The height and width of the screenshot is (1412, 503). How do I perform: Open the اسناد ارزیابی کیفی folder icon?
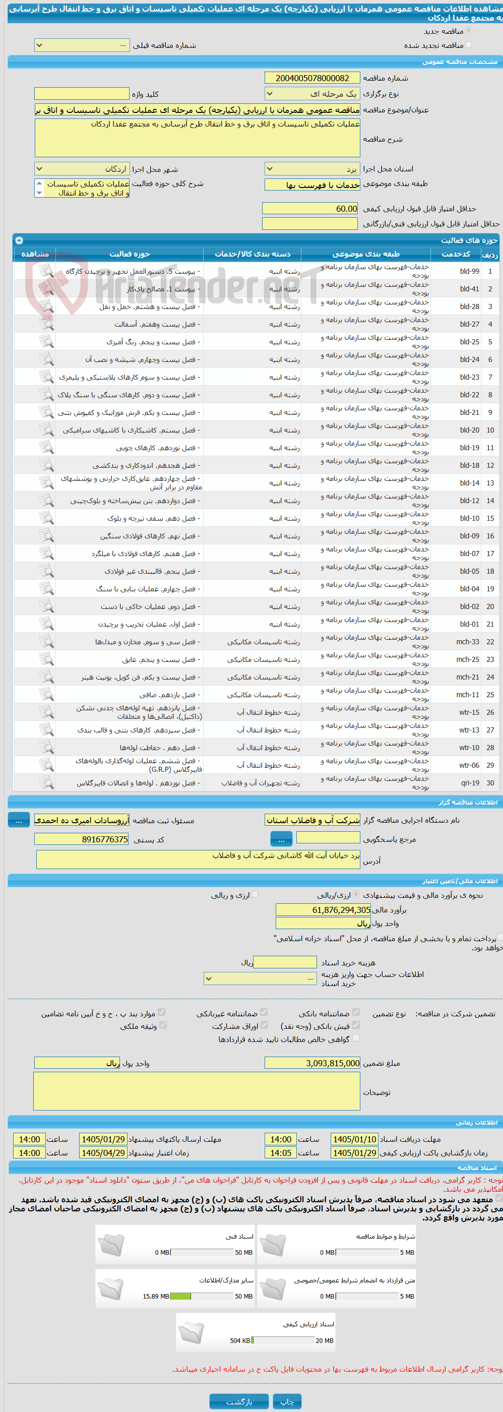pyautogui.click(x=191, y=1332)
